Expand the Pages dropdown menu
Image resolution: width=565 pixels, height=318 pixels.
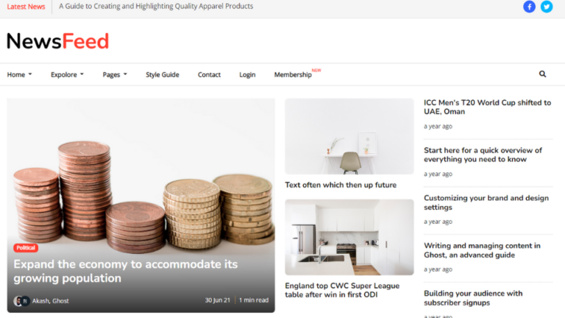coord(115,74)
